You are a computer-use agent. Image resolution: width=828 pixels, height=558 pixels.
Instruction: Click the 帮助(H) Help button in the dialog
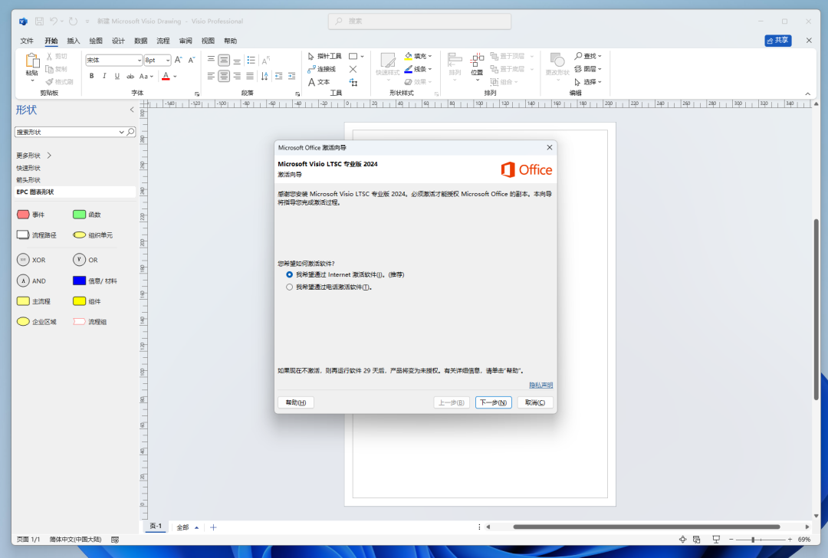pyautogui.click(x=296, y=402)
